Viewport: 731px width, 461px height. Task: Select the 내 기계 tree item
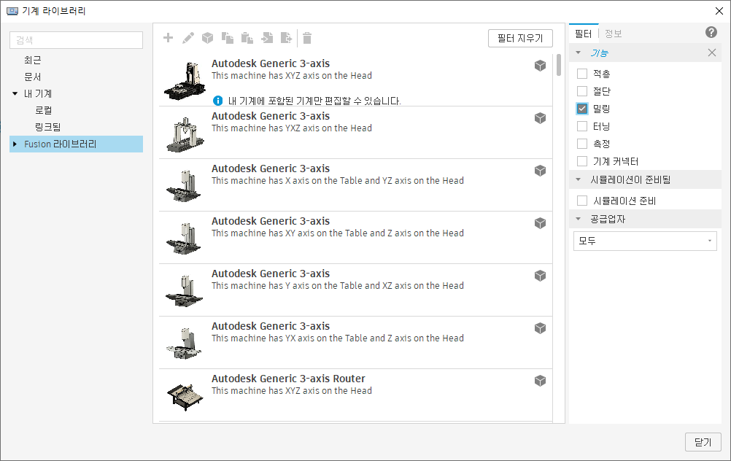click(38, 93)
